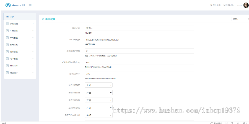The width and height of the screenshot is (249, 124).
Task: Focus the 新注册用户类型 input showing 2
Action: 140,51
